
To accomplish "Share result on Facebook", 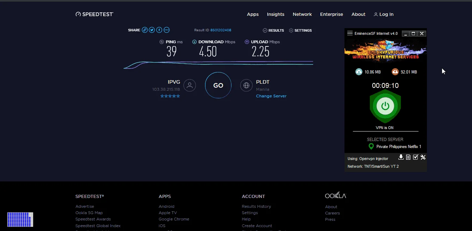I will 159,30.
